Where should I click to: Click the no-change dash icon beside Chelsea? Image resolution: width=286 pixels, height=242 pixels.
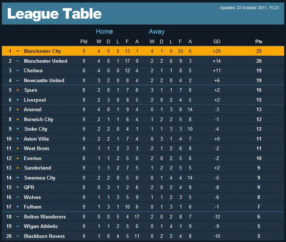[x=18, y=71]
